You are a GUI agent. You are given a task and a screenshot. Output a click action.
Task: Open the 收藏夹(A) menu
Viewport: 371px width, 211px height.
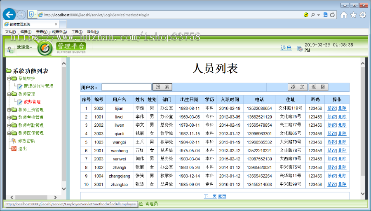pyautogui.click(x=59, y=32)
